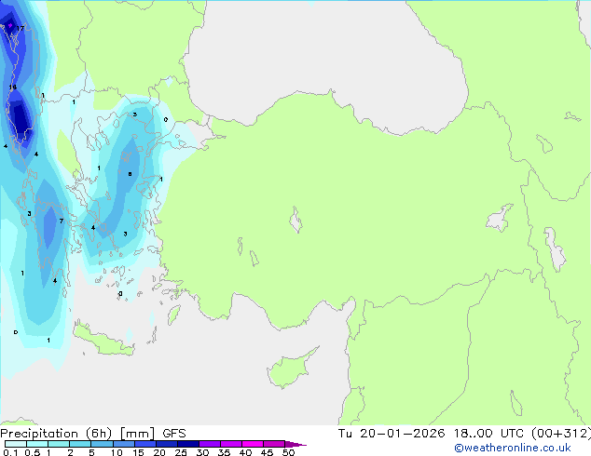
Task: Click the 'Tu 20-01-2026 18..00 UTC (00+312)' timestamp
Action: click(464, 434)
